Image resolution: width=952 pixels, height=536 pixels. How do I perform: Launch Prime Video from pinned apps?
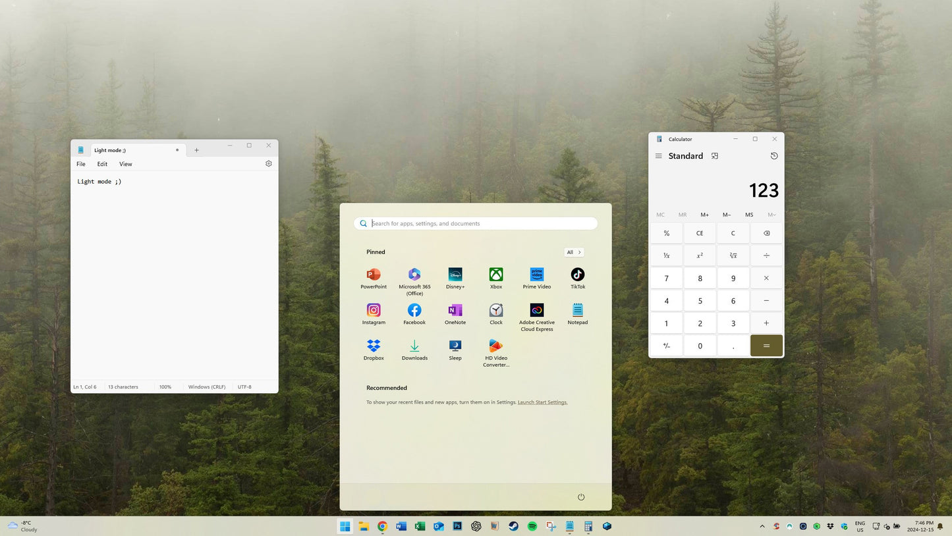[x=537, y=278]
